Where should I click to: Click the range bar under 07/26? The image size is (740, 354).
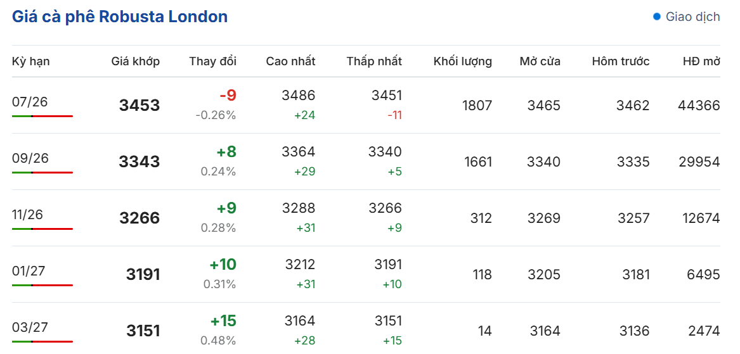42,116
